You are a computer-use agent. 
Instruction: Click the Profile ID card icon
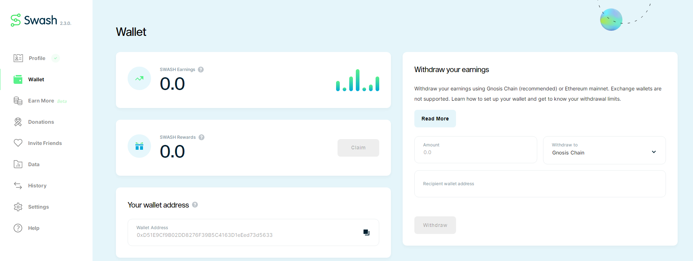18,58
